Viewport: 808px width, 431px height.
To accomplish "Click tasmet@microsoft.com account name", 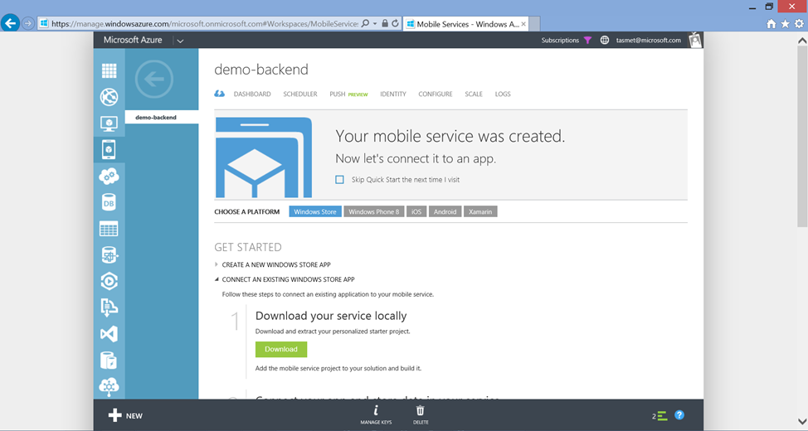I will [x=648, y=40].
